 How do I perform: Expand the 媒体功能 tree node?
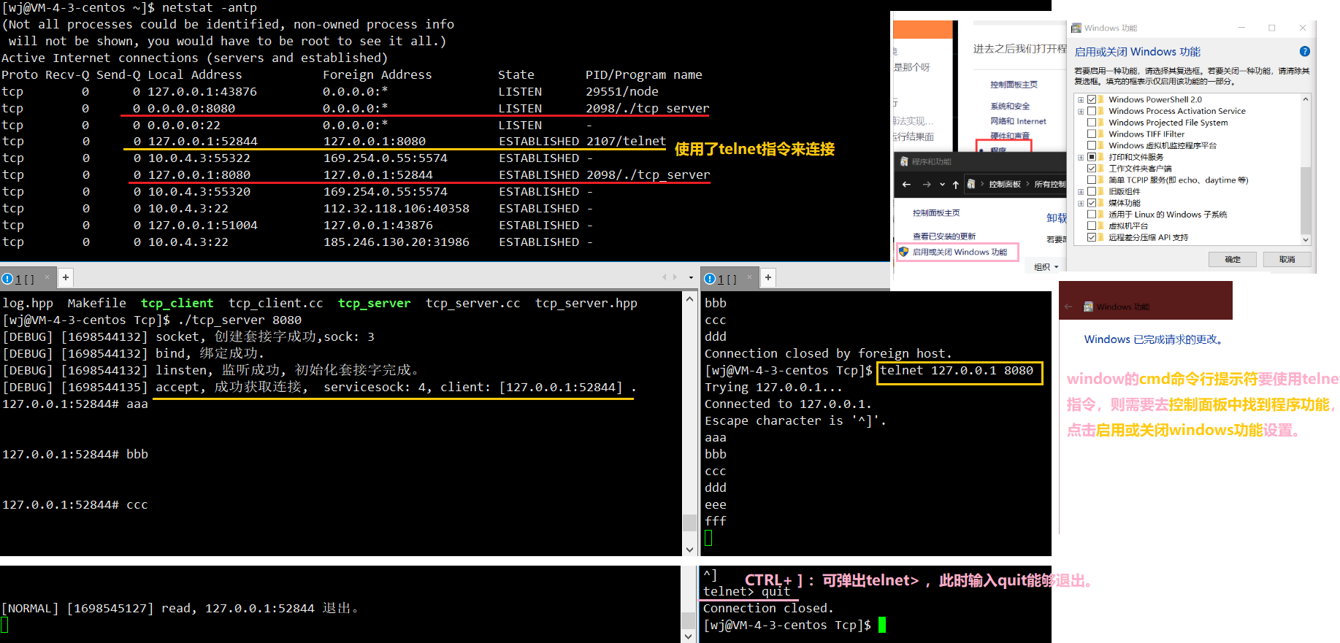tap(1081, 203)
